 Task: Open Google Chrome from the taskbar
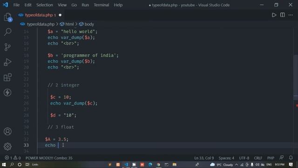point(158,165)
